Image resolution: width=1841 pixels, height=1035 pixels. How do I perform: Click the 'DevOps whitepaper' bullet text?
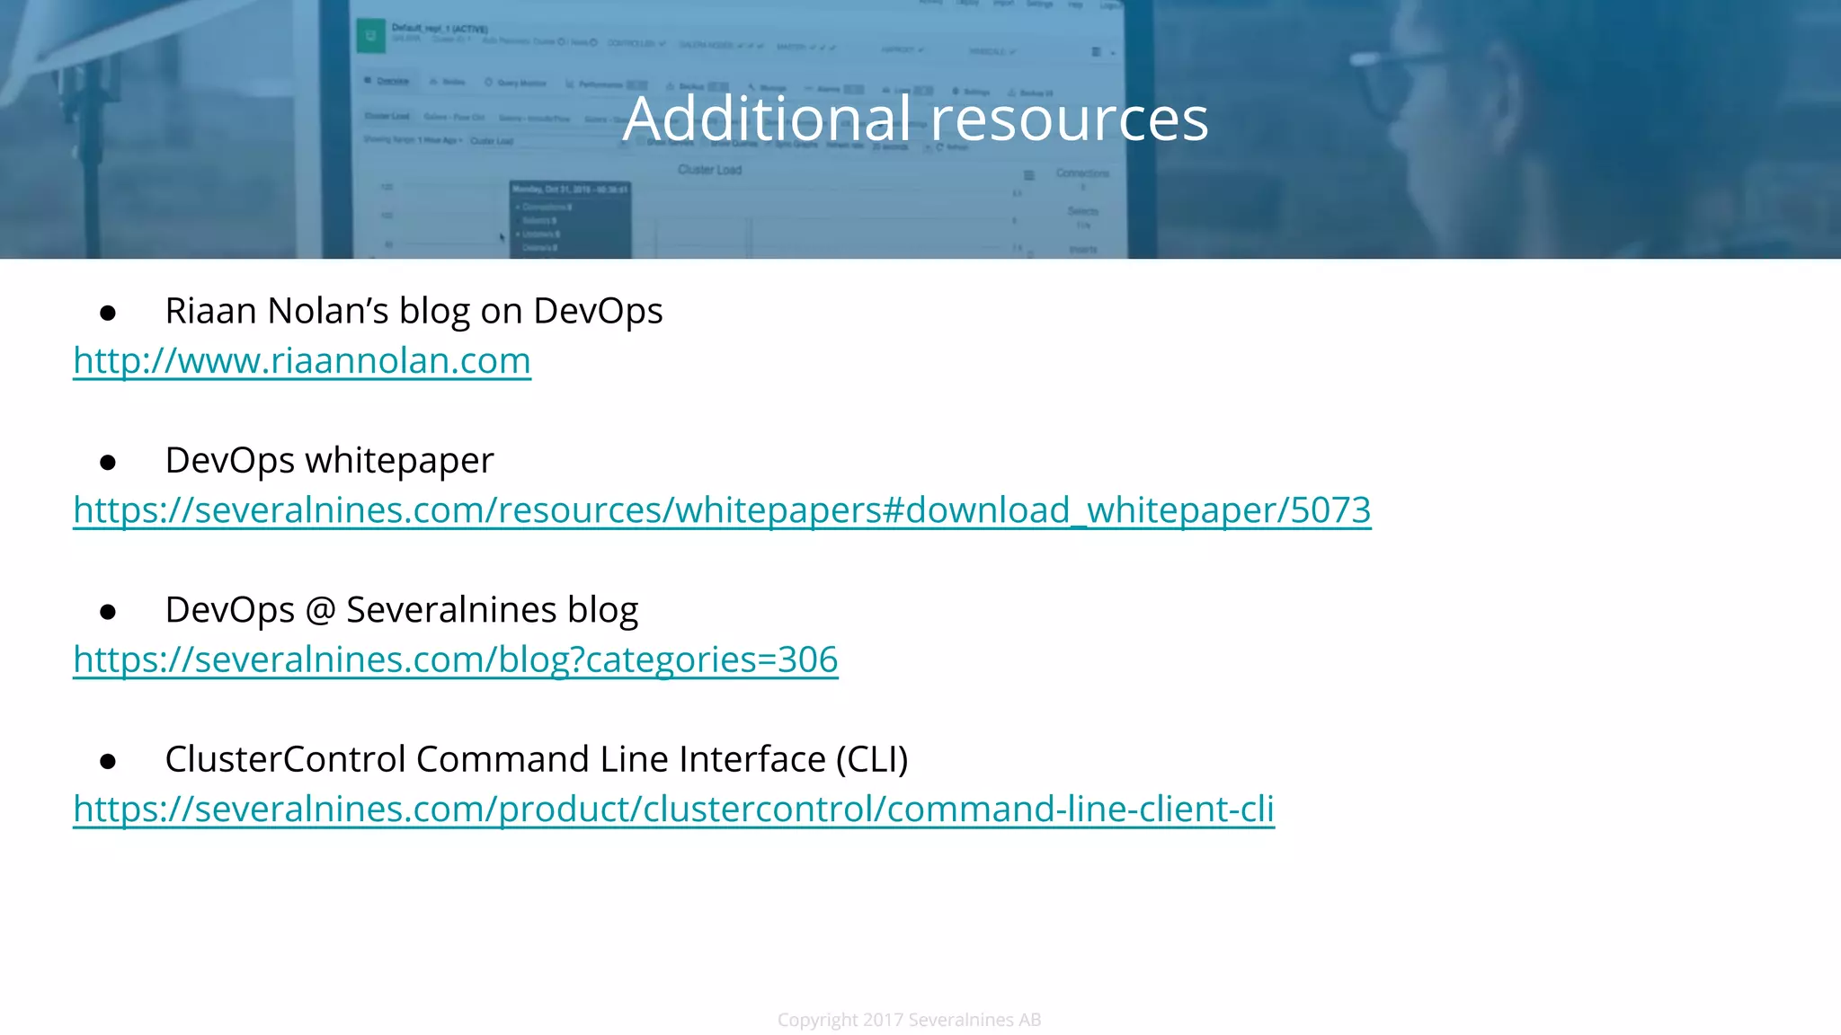(x=329, y=460)
